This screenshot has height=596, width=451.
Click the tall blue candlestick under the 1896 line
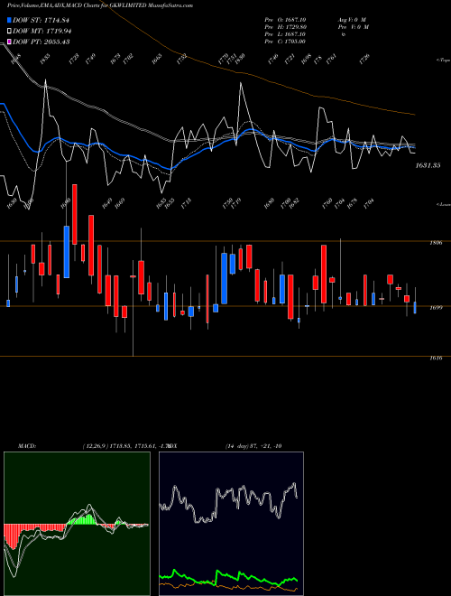pos(67,252)
